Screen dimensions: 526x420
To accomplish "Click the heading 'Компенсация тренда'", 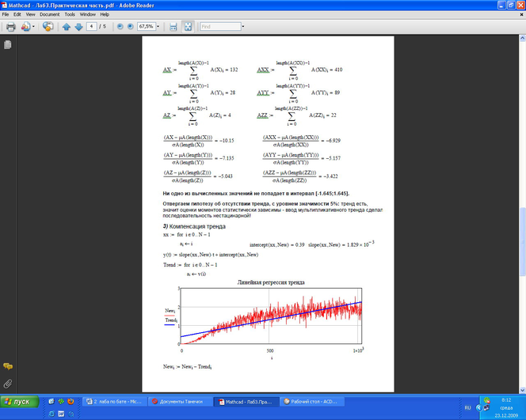I will (x=197, y=226).
